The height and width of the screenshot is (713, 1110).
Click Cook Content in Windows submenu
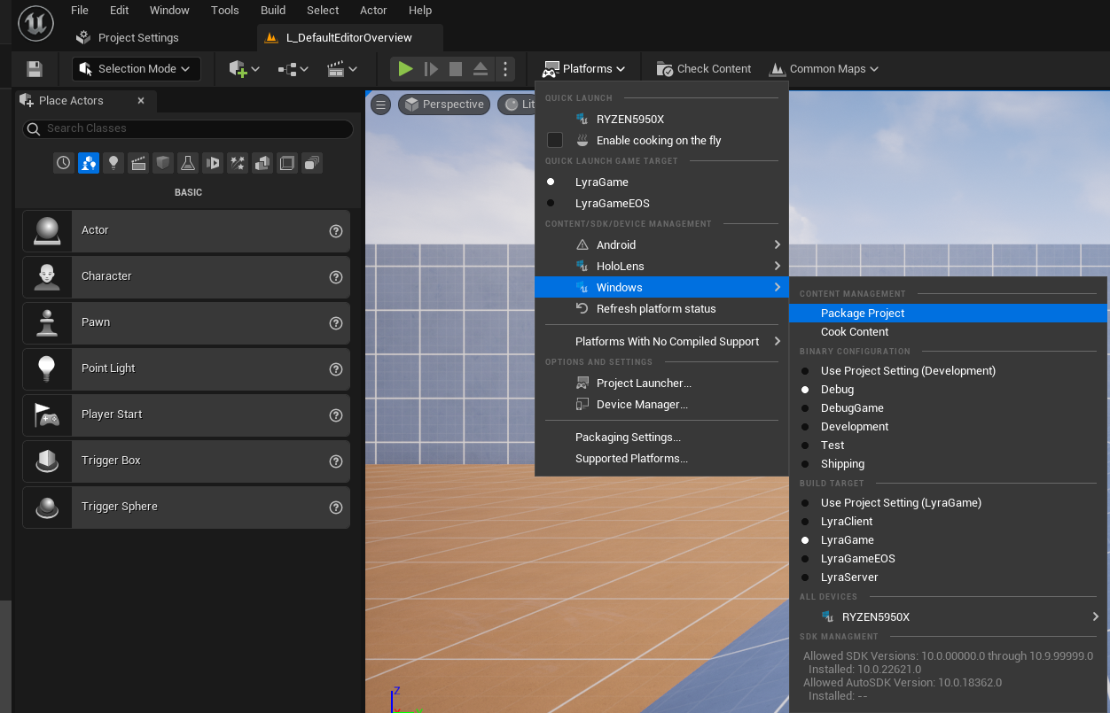948,331
